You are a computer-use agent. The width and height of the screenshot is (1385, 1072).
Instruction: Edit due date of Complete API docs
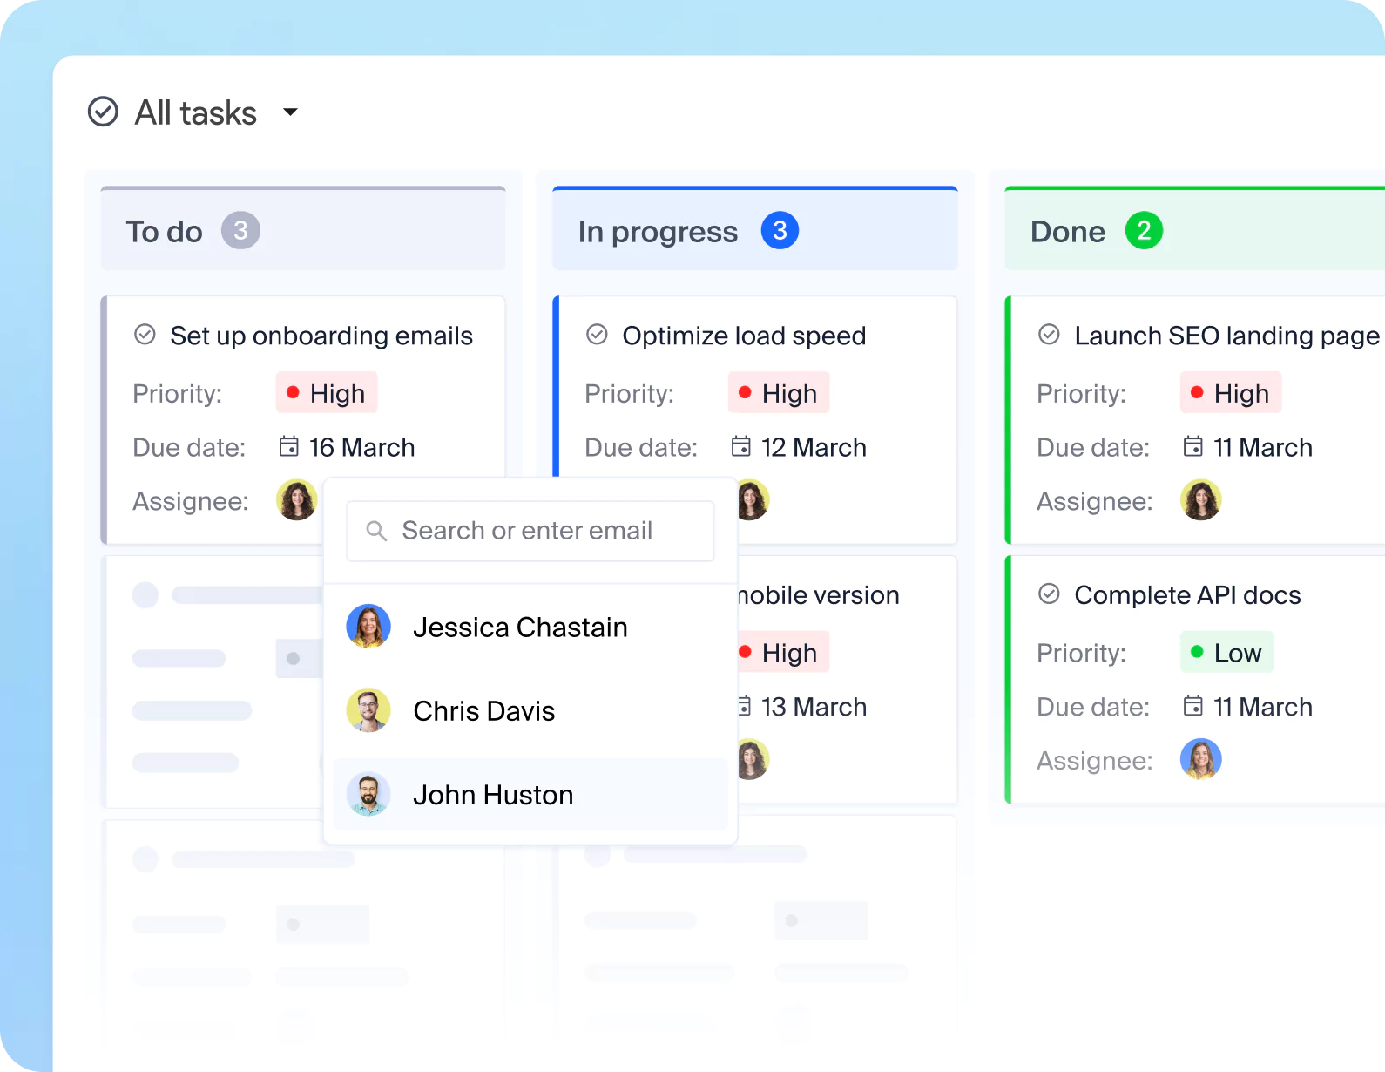[1263, 707]
